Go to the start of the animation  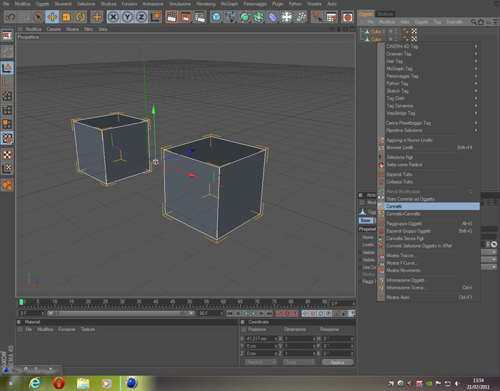click(230, 313)
